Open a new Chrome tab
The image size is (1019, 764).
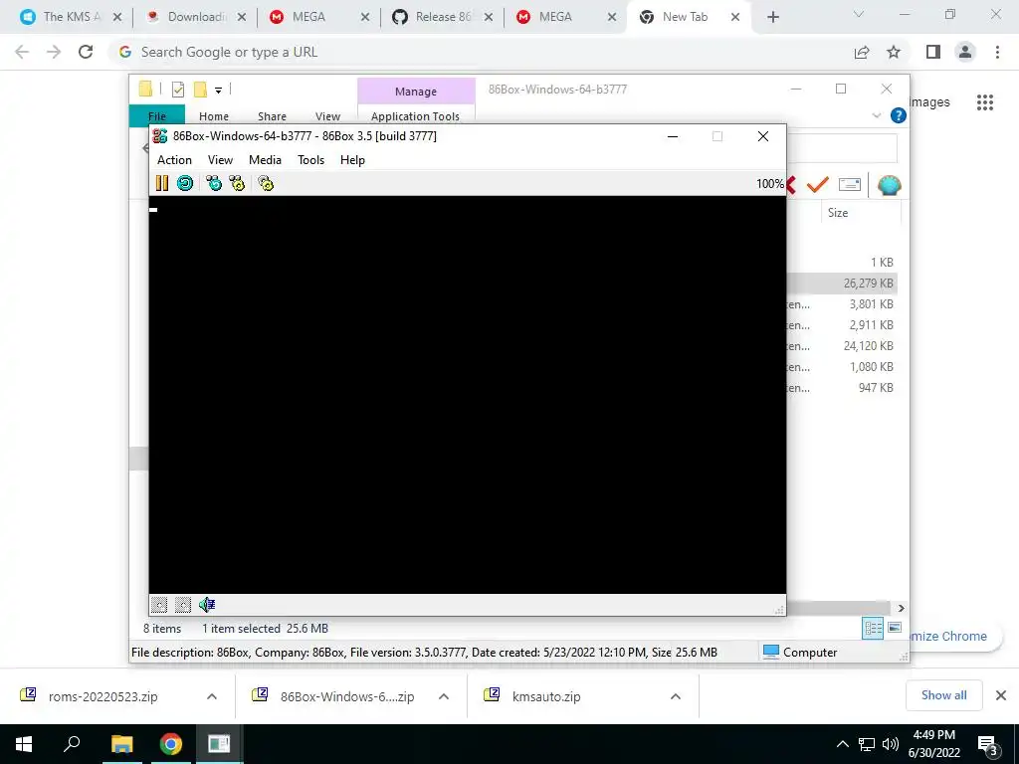coord(772,17)
